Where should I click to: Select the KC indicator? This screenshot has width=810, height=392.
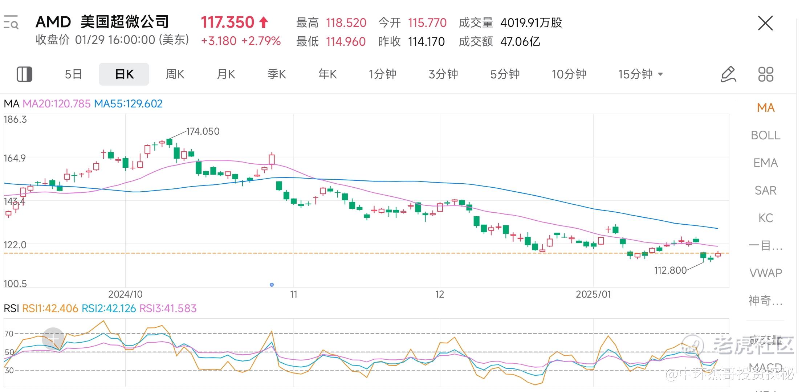766,218
